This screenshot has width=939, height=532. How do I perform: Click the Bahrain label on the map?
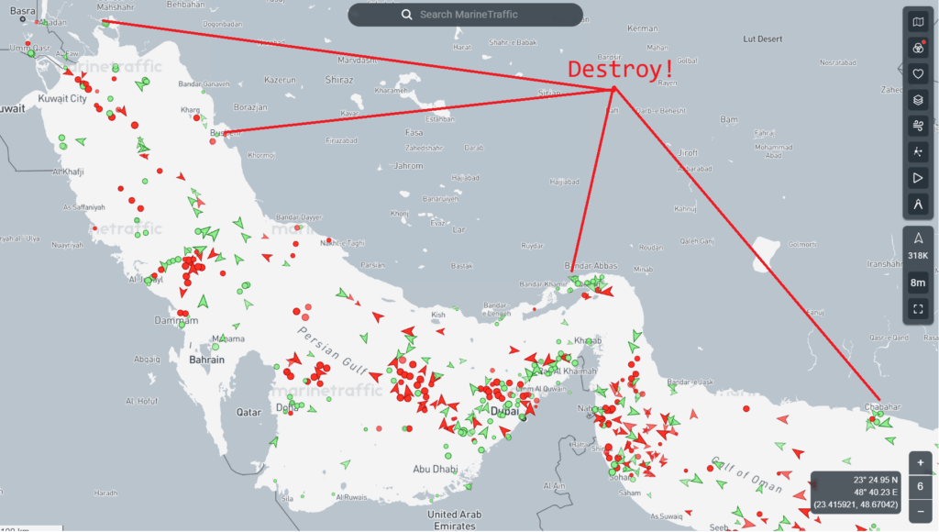point(206,360)
